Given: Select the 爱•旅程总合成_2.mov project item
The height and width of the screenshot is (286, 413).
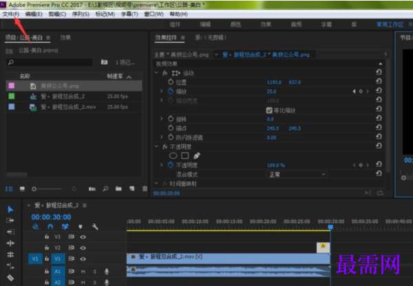Looking at the screenshot, I should 74,107.
